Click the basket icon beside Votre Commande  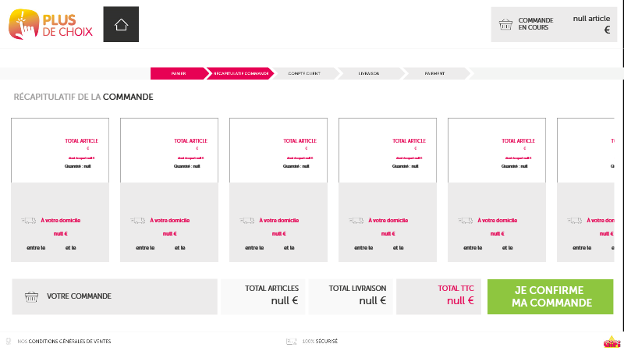click(32, 296)
